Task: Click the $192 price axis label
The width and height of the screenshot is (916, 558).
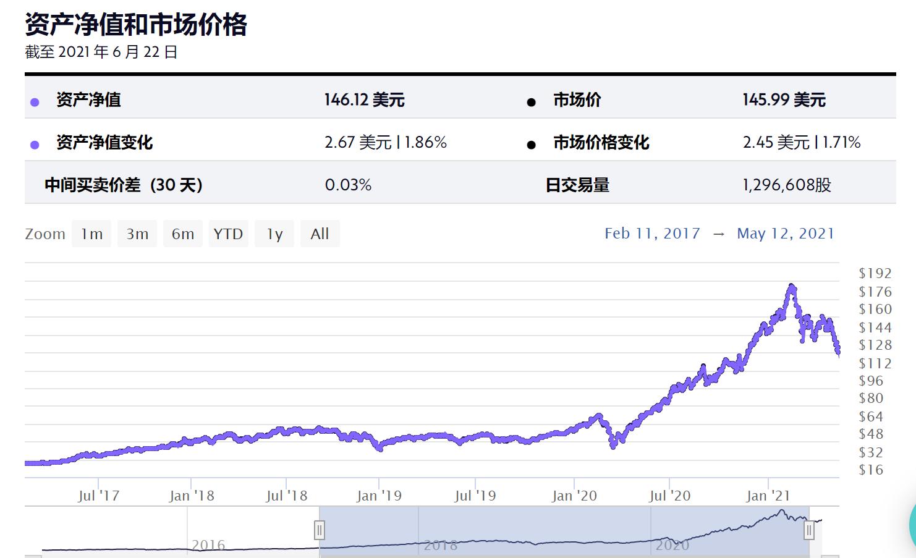Action: point(874,273)
